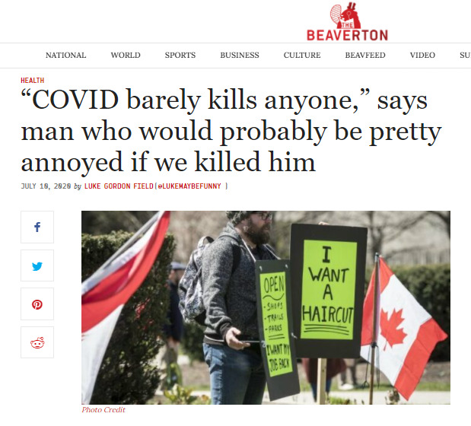The height and width of the screenshot is (426, 471).
Task: Share article on Twitter
Action: (37, 265)
